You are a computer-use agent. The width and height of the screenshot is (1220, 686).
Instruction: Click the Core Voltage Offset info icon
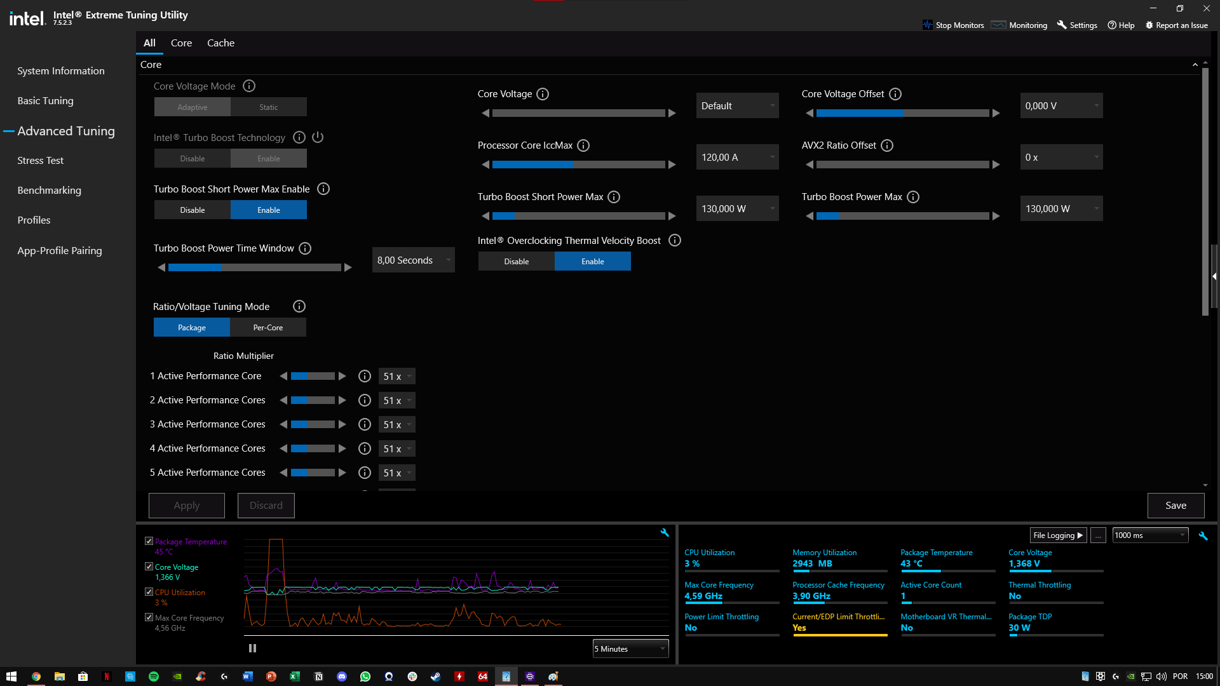tap(895, 94)
